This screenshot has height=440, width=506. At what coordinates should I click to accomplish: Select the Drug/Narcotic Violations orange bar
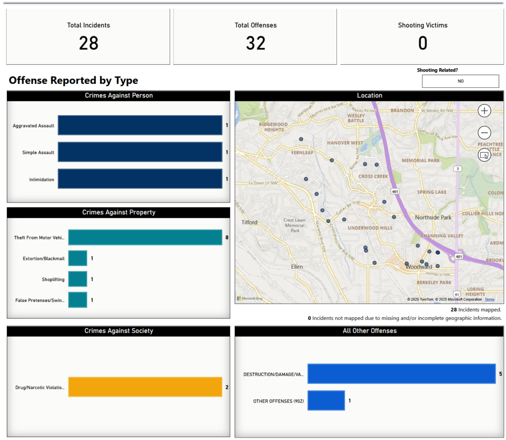(145, 387)
